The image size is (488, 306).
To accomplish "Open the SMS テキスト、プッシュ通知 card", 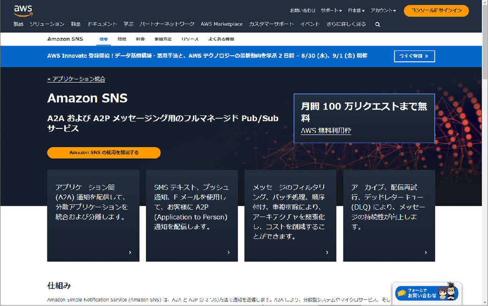I will coord(192,216).
